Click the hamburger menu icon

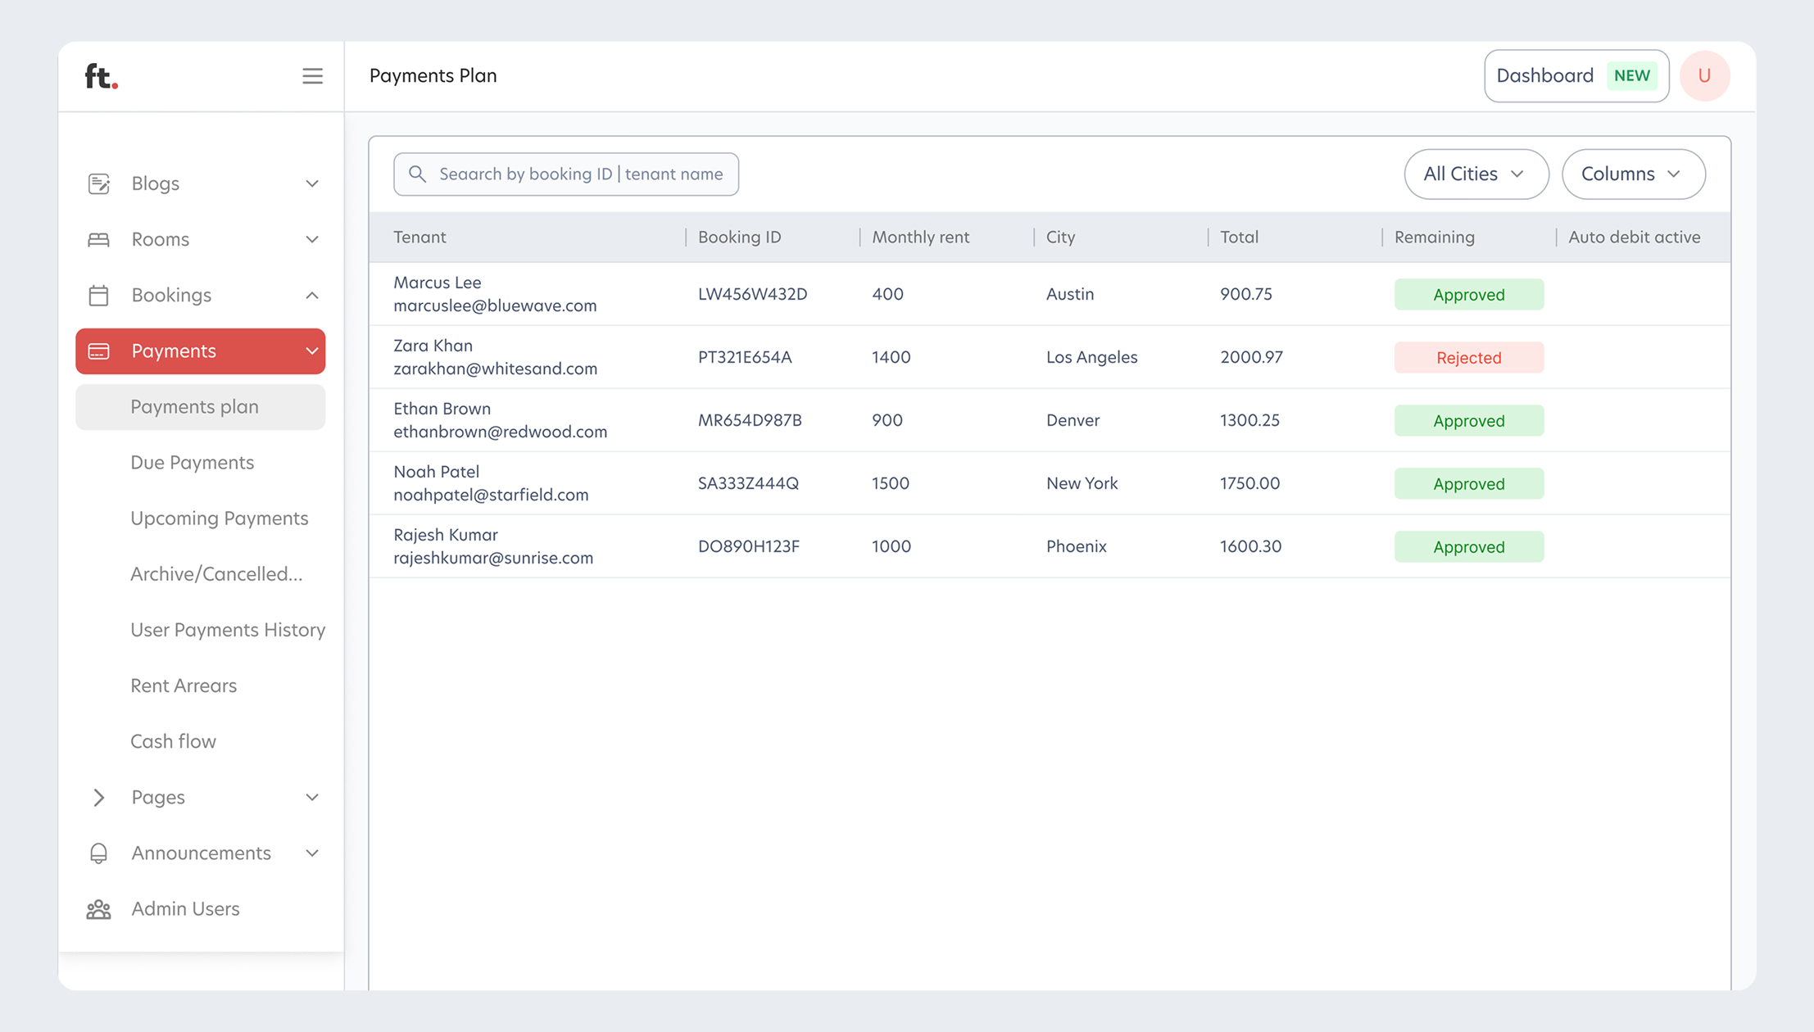[x=312, y=76]
